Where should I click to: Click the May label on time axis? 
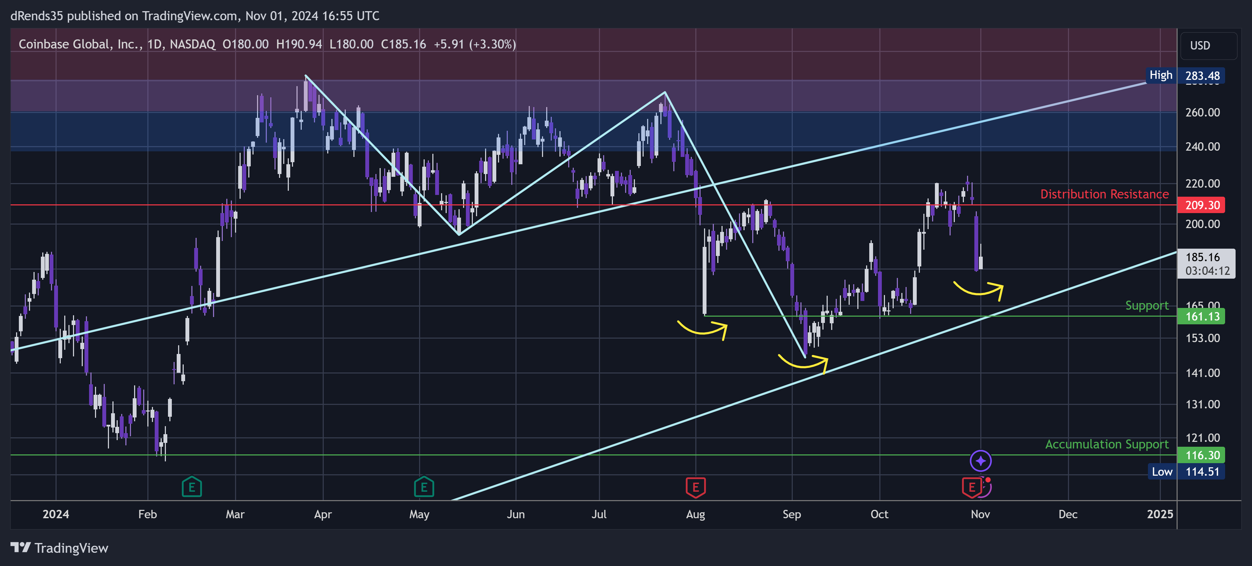click(x=419, y=514)
